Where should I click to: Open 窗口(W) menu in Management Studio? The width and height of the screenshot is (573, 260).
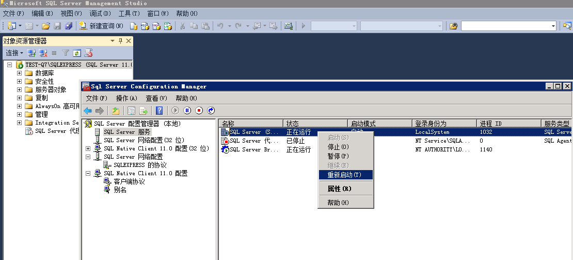point(158,13)
